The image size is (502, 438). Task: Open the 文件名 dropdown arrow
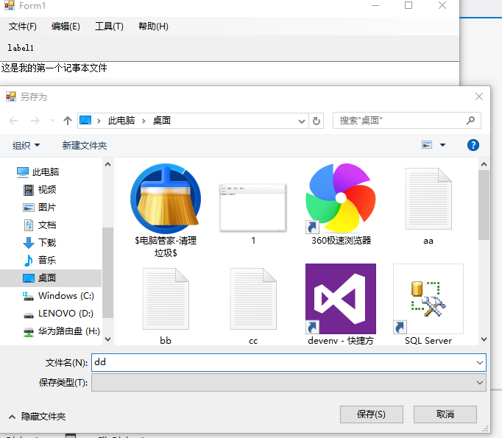[480, 363]
